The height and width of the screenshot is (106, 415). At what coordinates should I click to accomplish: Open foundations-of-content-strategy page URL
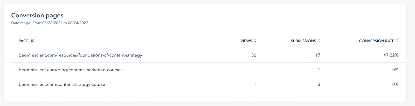click(x=80, y=55)
